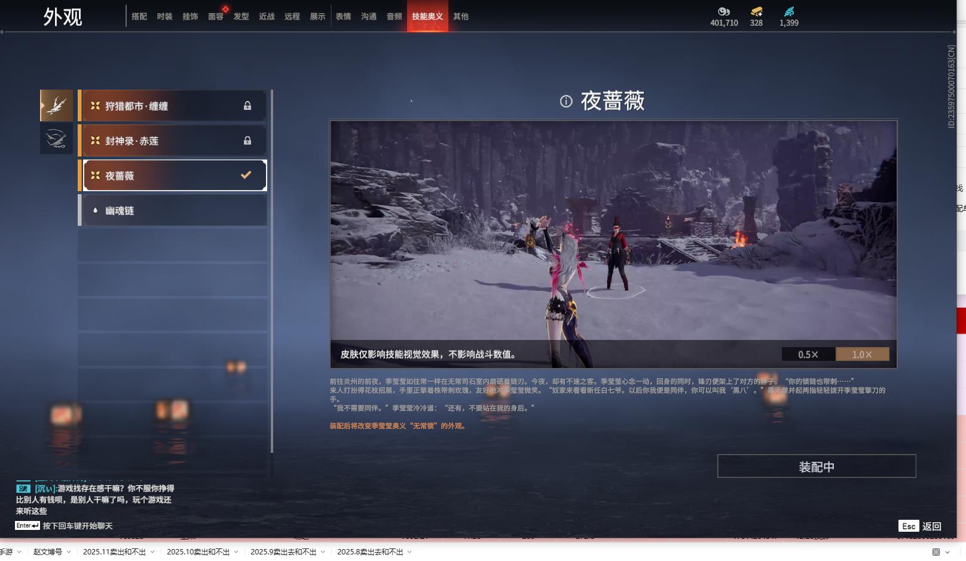Set preview speed to 0.5×
Screen dimensions: 966x561
[808, 354]
